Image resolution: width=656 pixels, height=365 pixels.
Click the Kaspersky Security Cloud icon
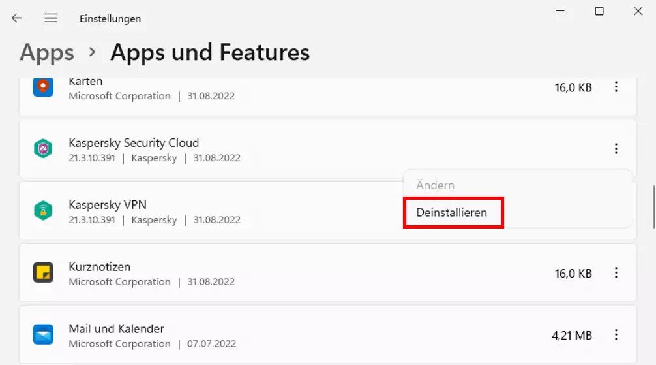(43, 148)
